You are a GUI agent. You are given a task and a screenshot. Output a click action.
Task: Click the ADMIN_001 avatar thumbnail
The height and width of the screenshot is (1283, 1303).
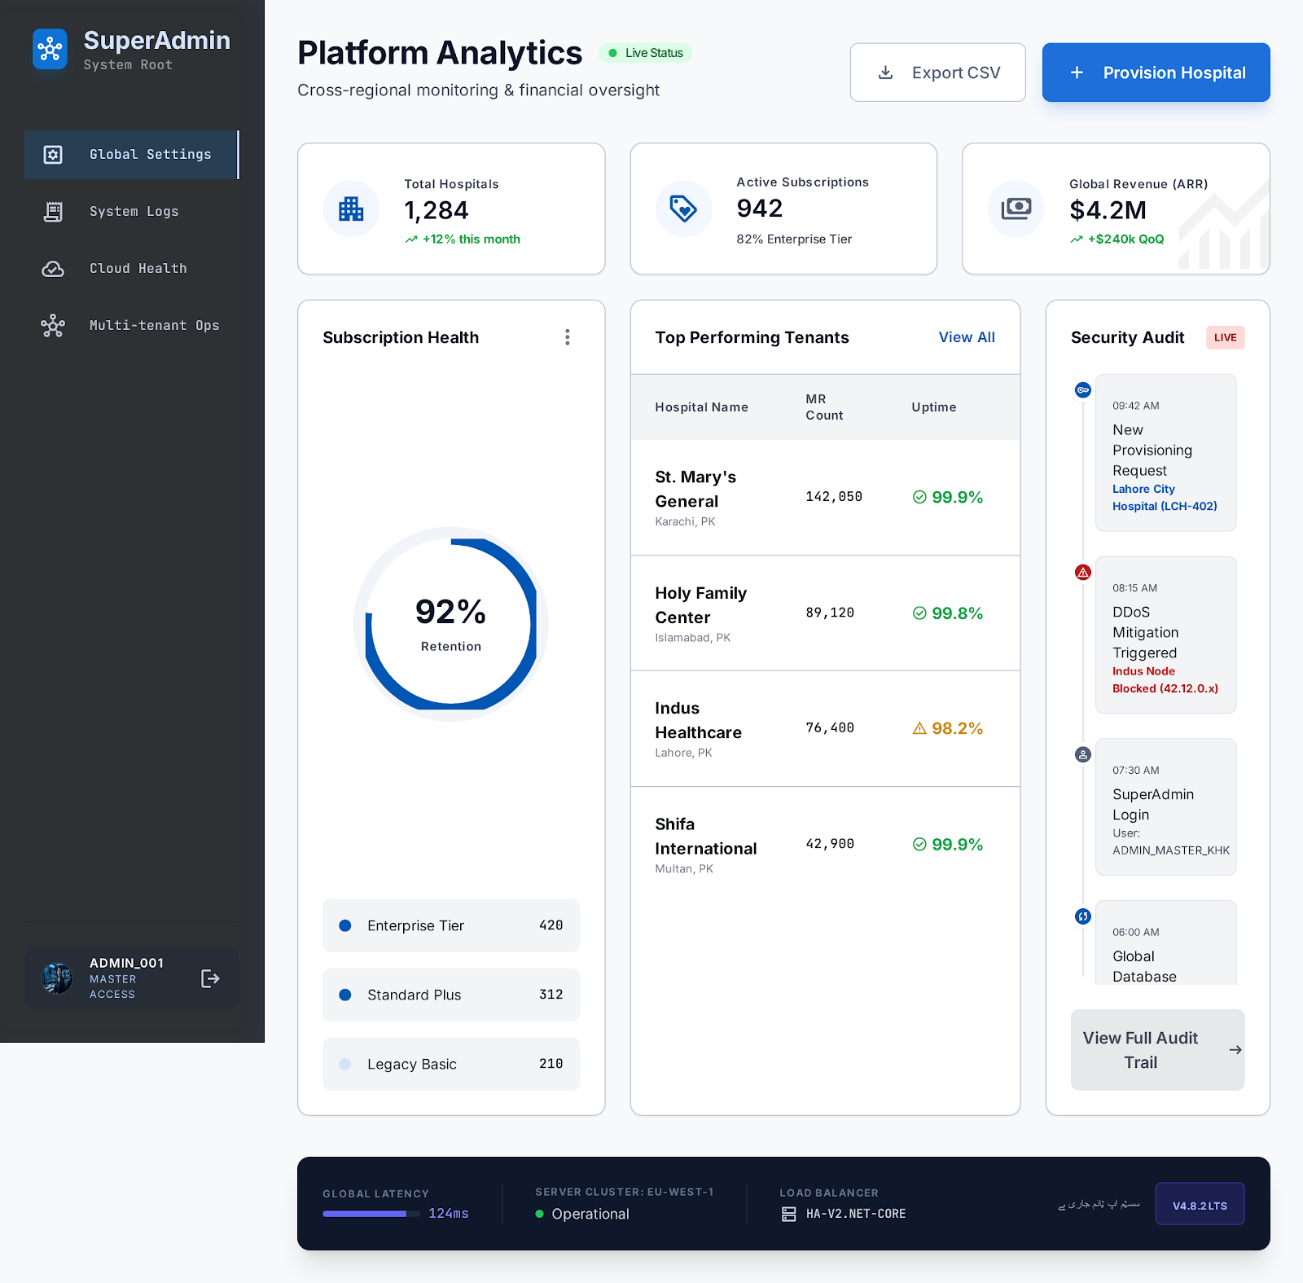point(57,978)
